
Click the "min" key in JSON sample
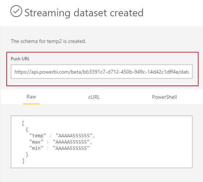coord(36,148)
